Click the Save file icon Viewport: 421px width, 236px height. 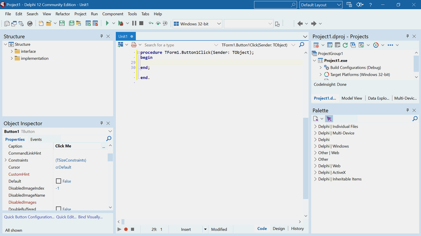tap(62, 23)
